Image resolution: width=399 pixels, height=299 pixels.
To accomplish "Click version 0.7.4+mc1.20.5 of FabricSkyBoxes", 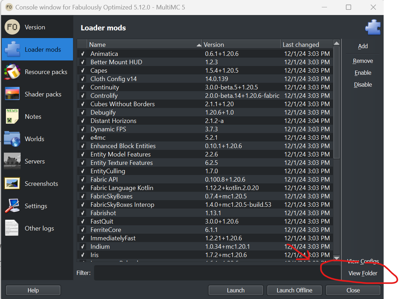I will coord(226,196).
